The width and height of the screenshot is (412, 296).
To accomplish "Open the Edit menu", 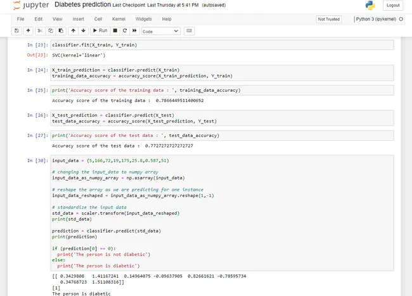I will (39, 19).
